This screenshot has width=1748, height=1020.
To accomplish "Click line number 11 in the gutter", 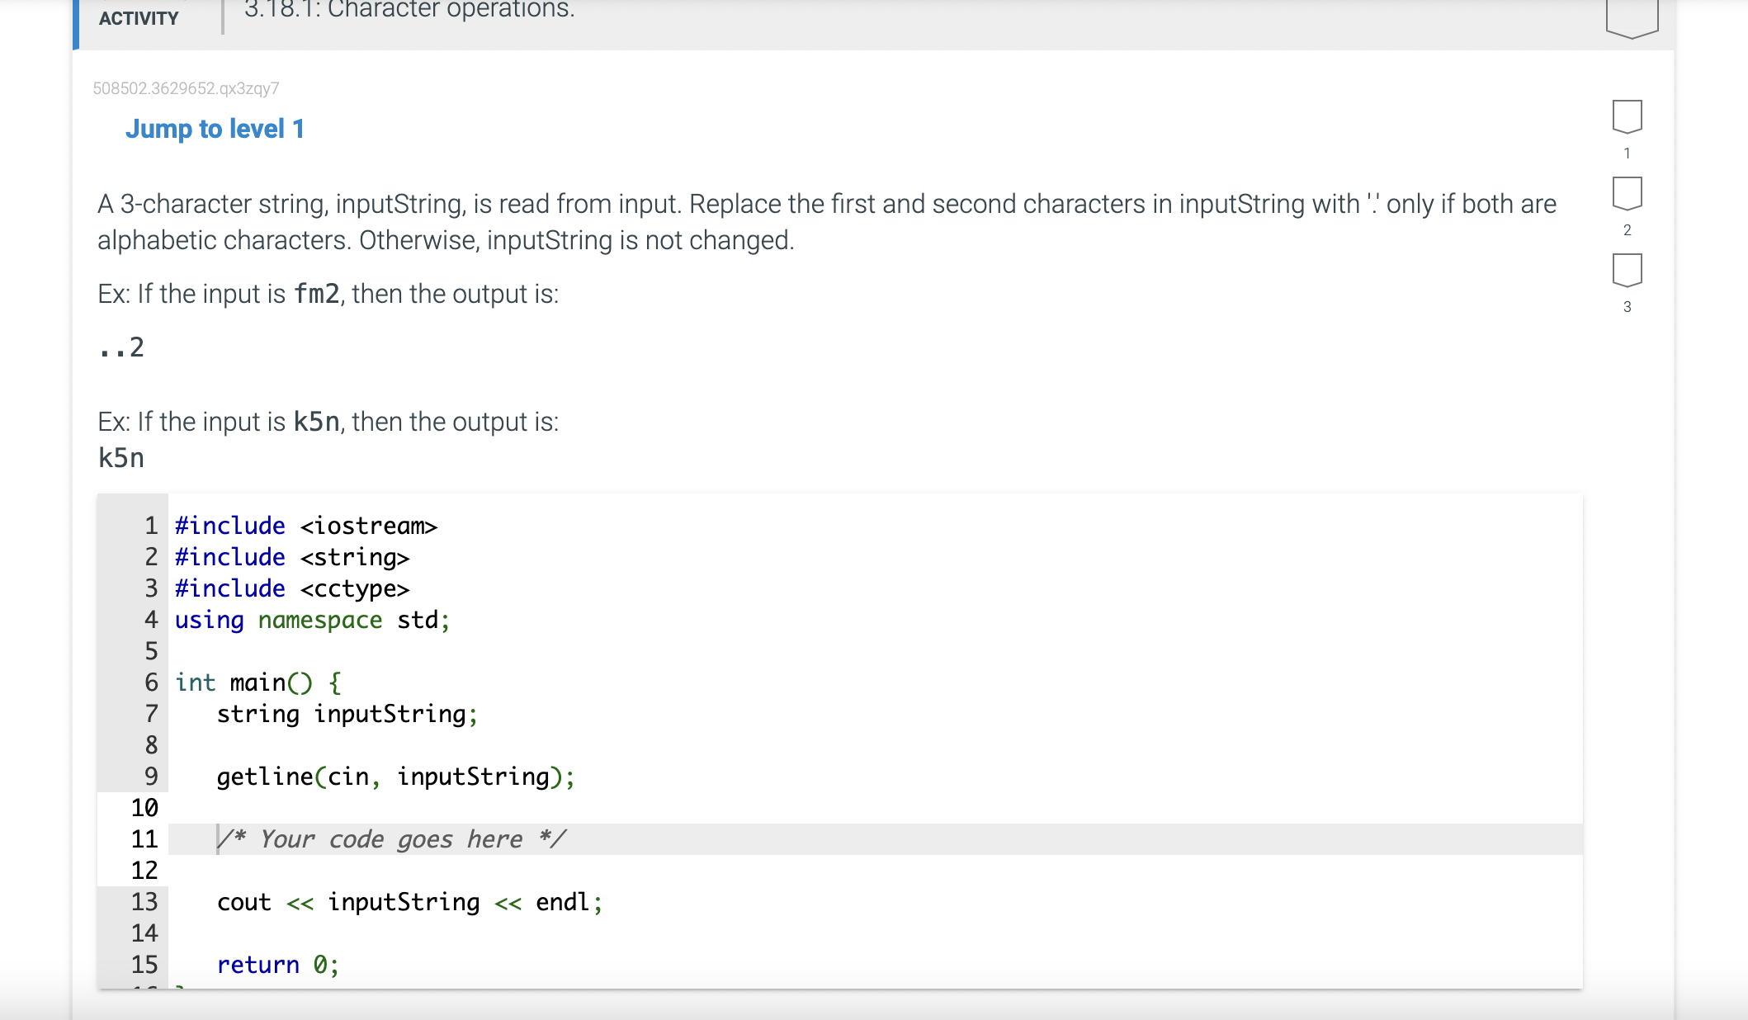I will coord(144,839).
